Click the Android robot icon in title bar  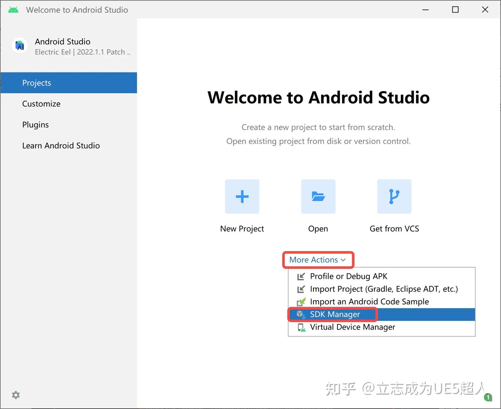(13, 9)
